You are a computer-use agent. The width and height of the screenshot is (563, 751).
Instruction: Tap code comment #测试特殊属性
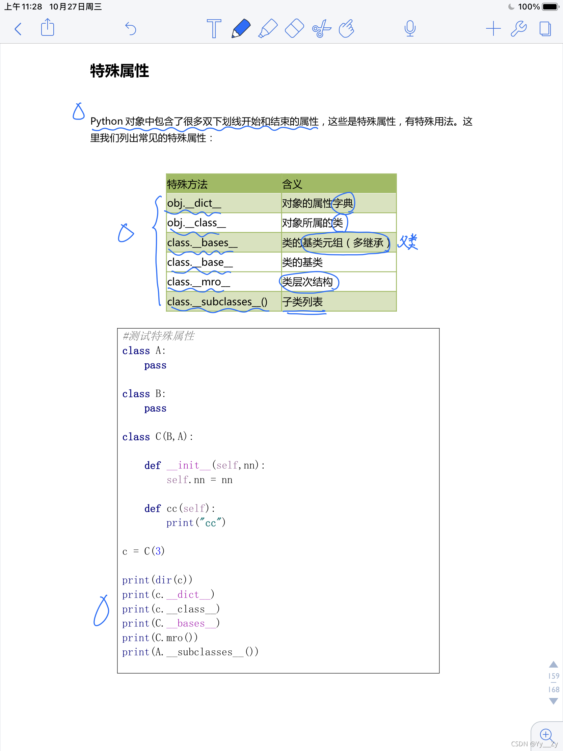159,336
